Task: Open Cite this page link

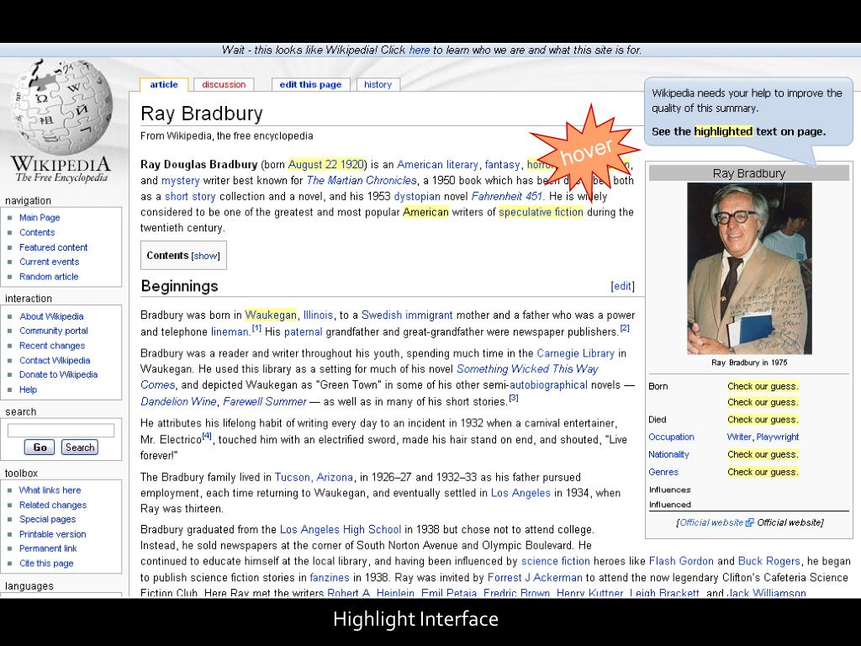Action: [46, 563]
